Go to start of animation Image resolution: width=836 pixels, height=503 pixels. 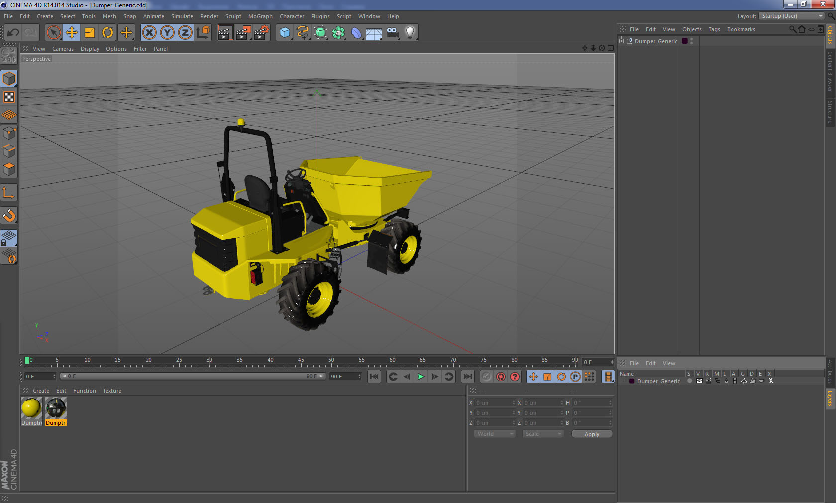(374, 377)
